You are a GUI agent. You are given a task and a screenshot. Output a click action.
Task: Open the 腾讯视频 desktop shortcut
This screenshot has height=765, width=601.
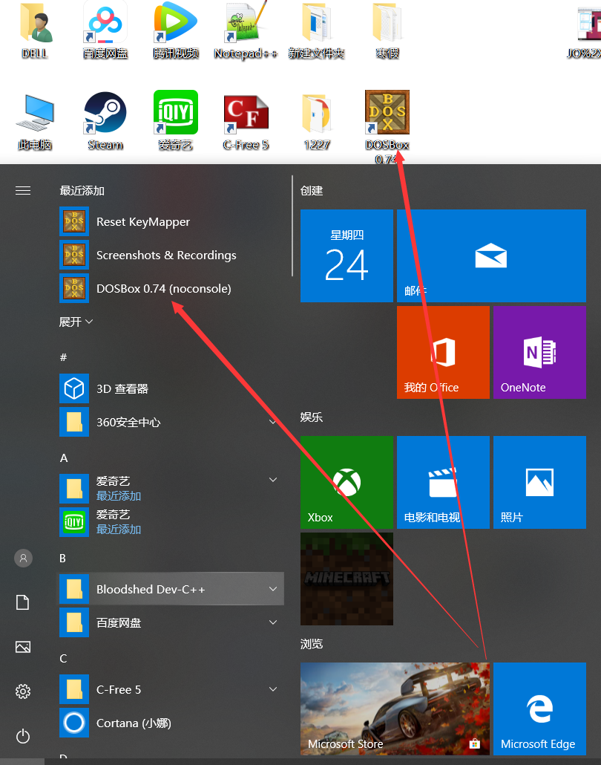(175, 30)
